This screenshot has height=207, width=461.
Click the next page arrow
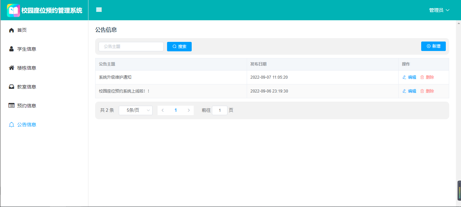(x=188, y=110)
